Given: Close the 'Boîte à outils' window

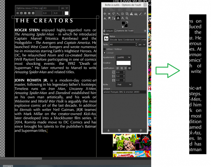Looking at the screenshot, I should (x=145, y=5).
